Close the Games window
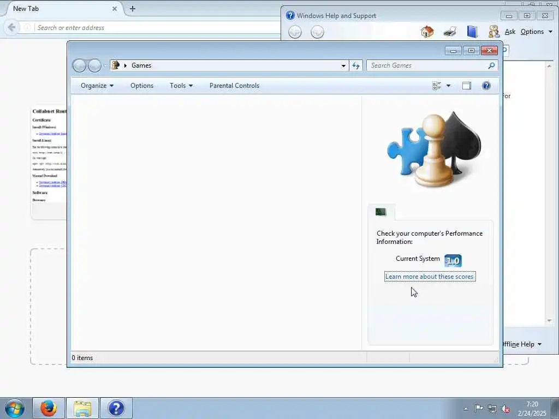This screenshot has width=559, height=419. 489,51
